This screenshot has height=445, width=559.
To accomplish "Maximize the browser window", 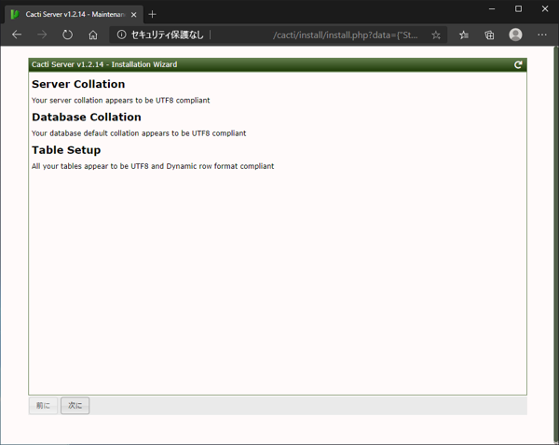I will [518, 9].
